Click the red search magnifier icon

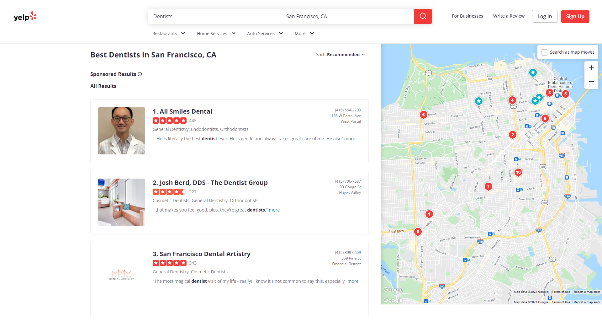[x=423, y=16]
